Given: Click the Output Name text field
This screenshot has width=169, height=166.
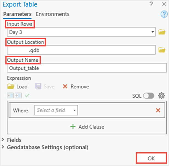Looking at the screenshot, I should tap(87, 68).
